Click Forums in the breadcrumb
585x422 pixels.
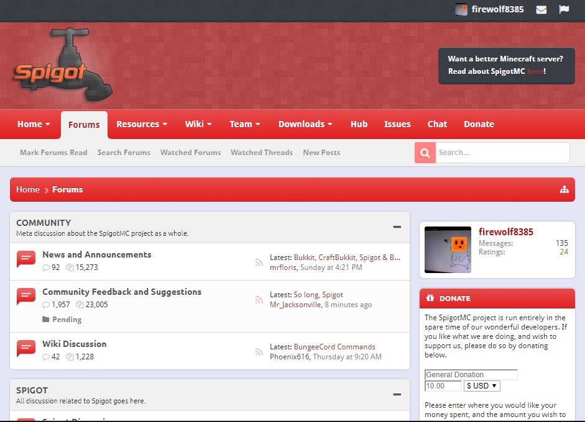tap(68, 189)
